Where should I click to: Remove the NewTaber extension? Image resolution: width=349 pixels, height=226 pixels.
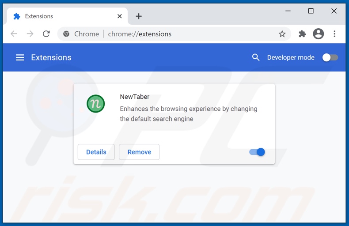(139, 152)
